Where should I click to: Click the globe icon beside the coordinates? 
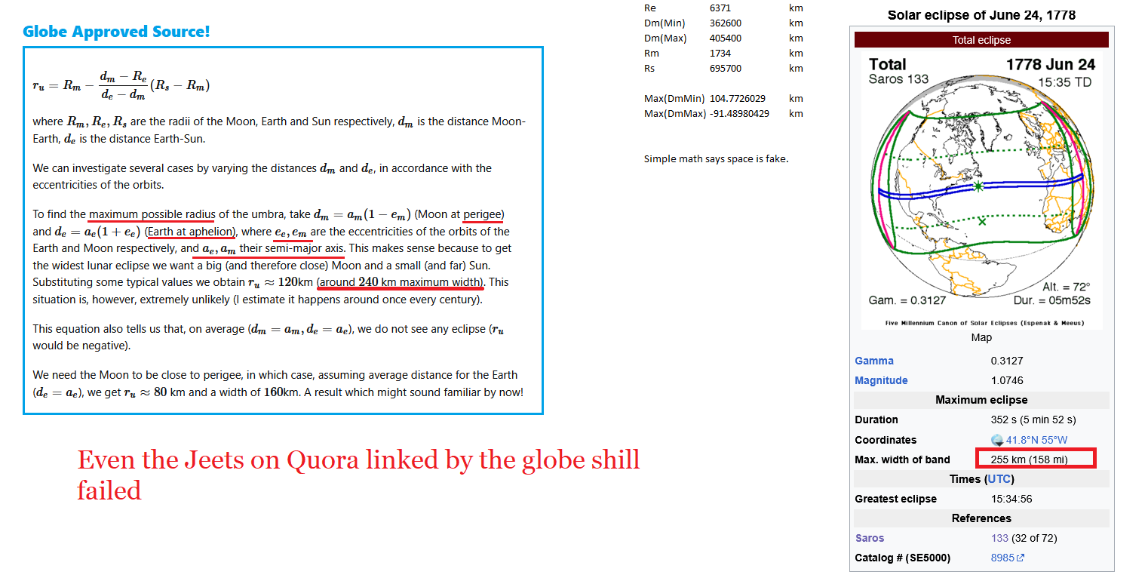pos(997,440)
